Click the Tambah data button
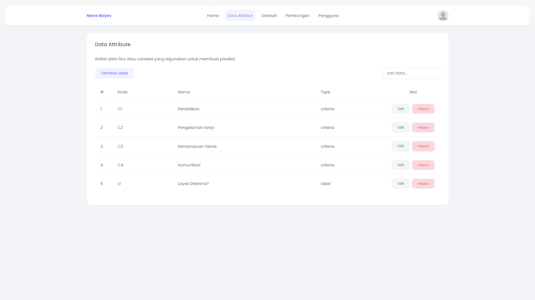 pyautogui.click(x=114, y=73)
